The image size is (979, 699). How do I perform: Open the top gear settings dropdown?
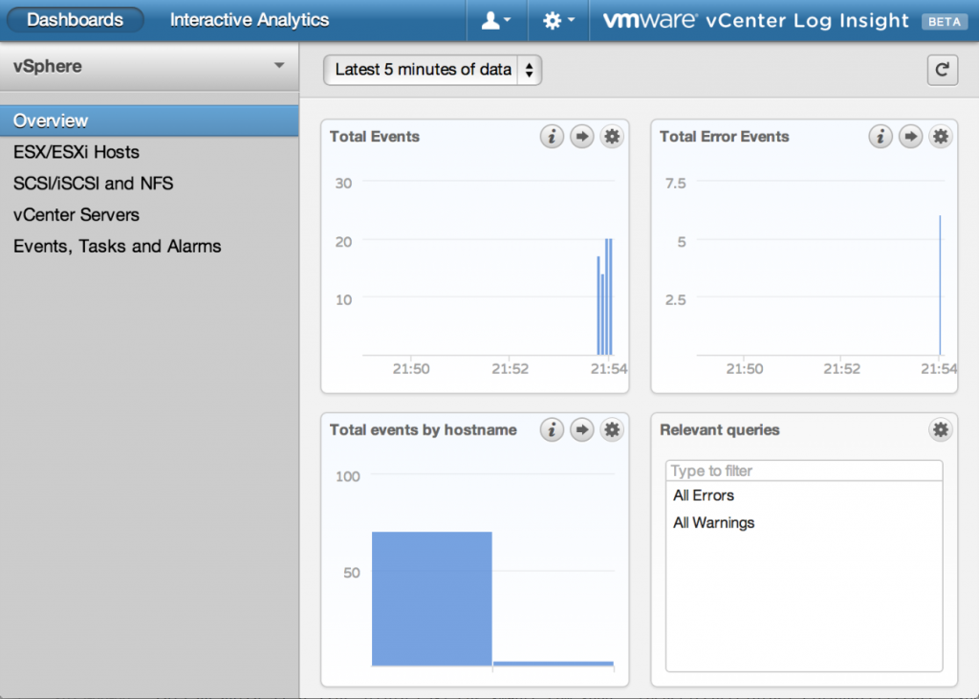point(557,20)
